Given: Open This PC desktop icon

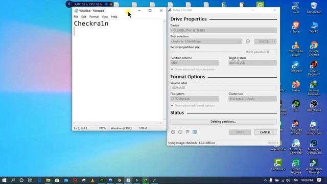Looking at the screenshot, I should 314,27.
